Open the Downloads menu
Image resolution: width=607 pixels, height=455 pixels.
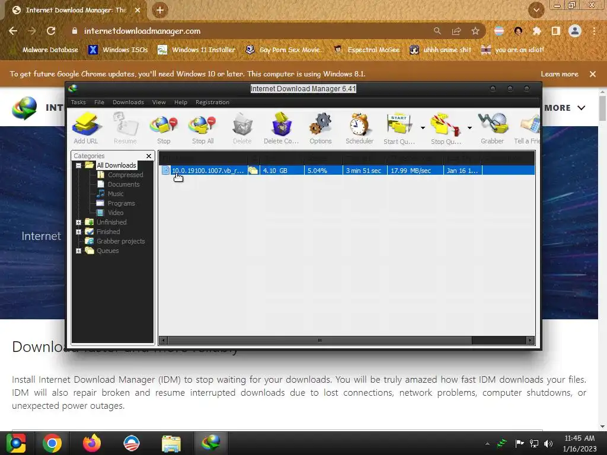(128, 102)
